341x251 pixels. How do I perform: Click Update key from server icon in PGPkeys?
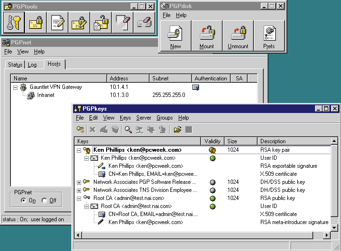[x=151, y=130]
